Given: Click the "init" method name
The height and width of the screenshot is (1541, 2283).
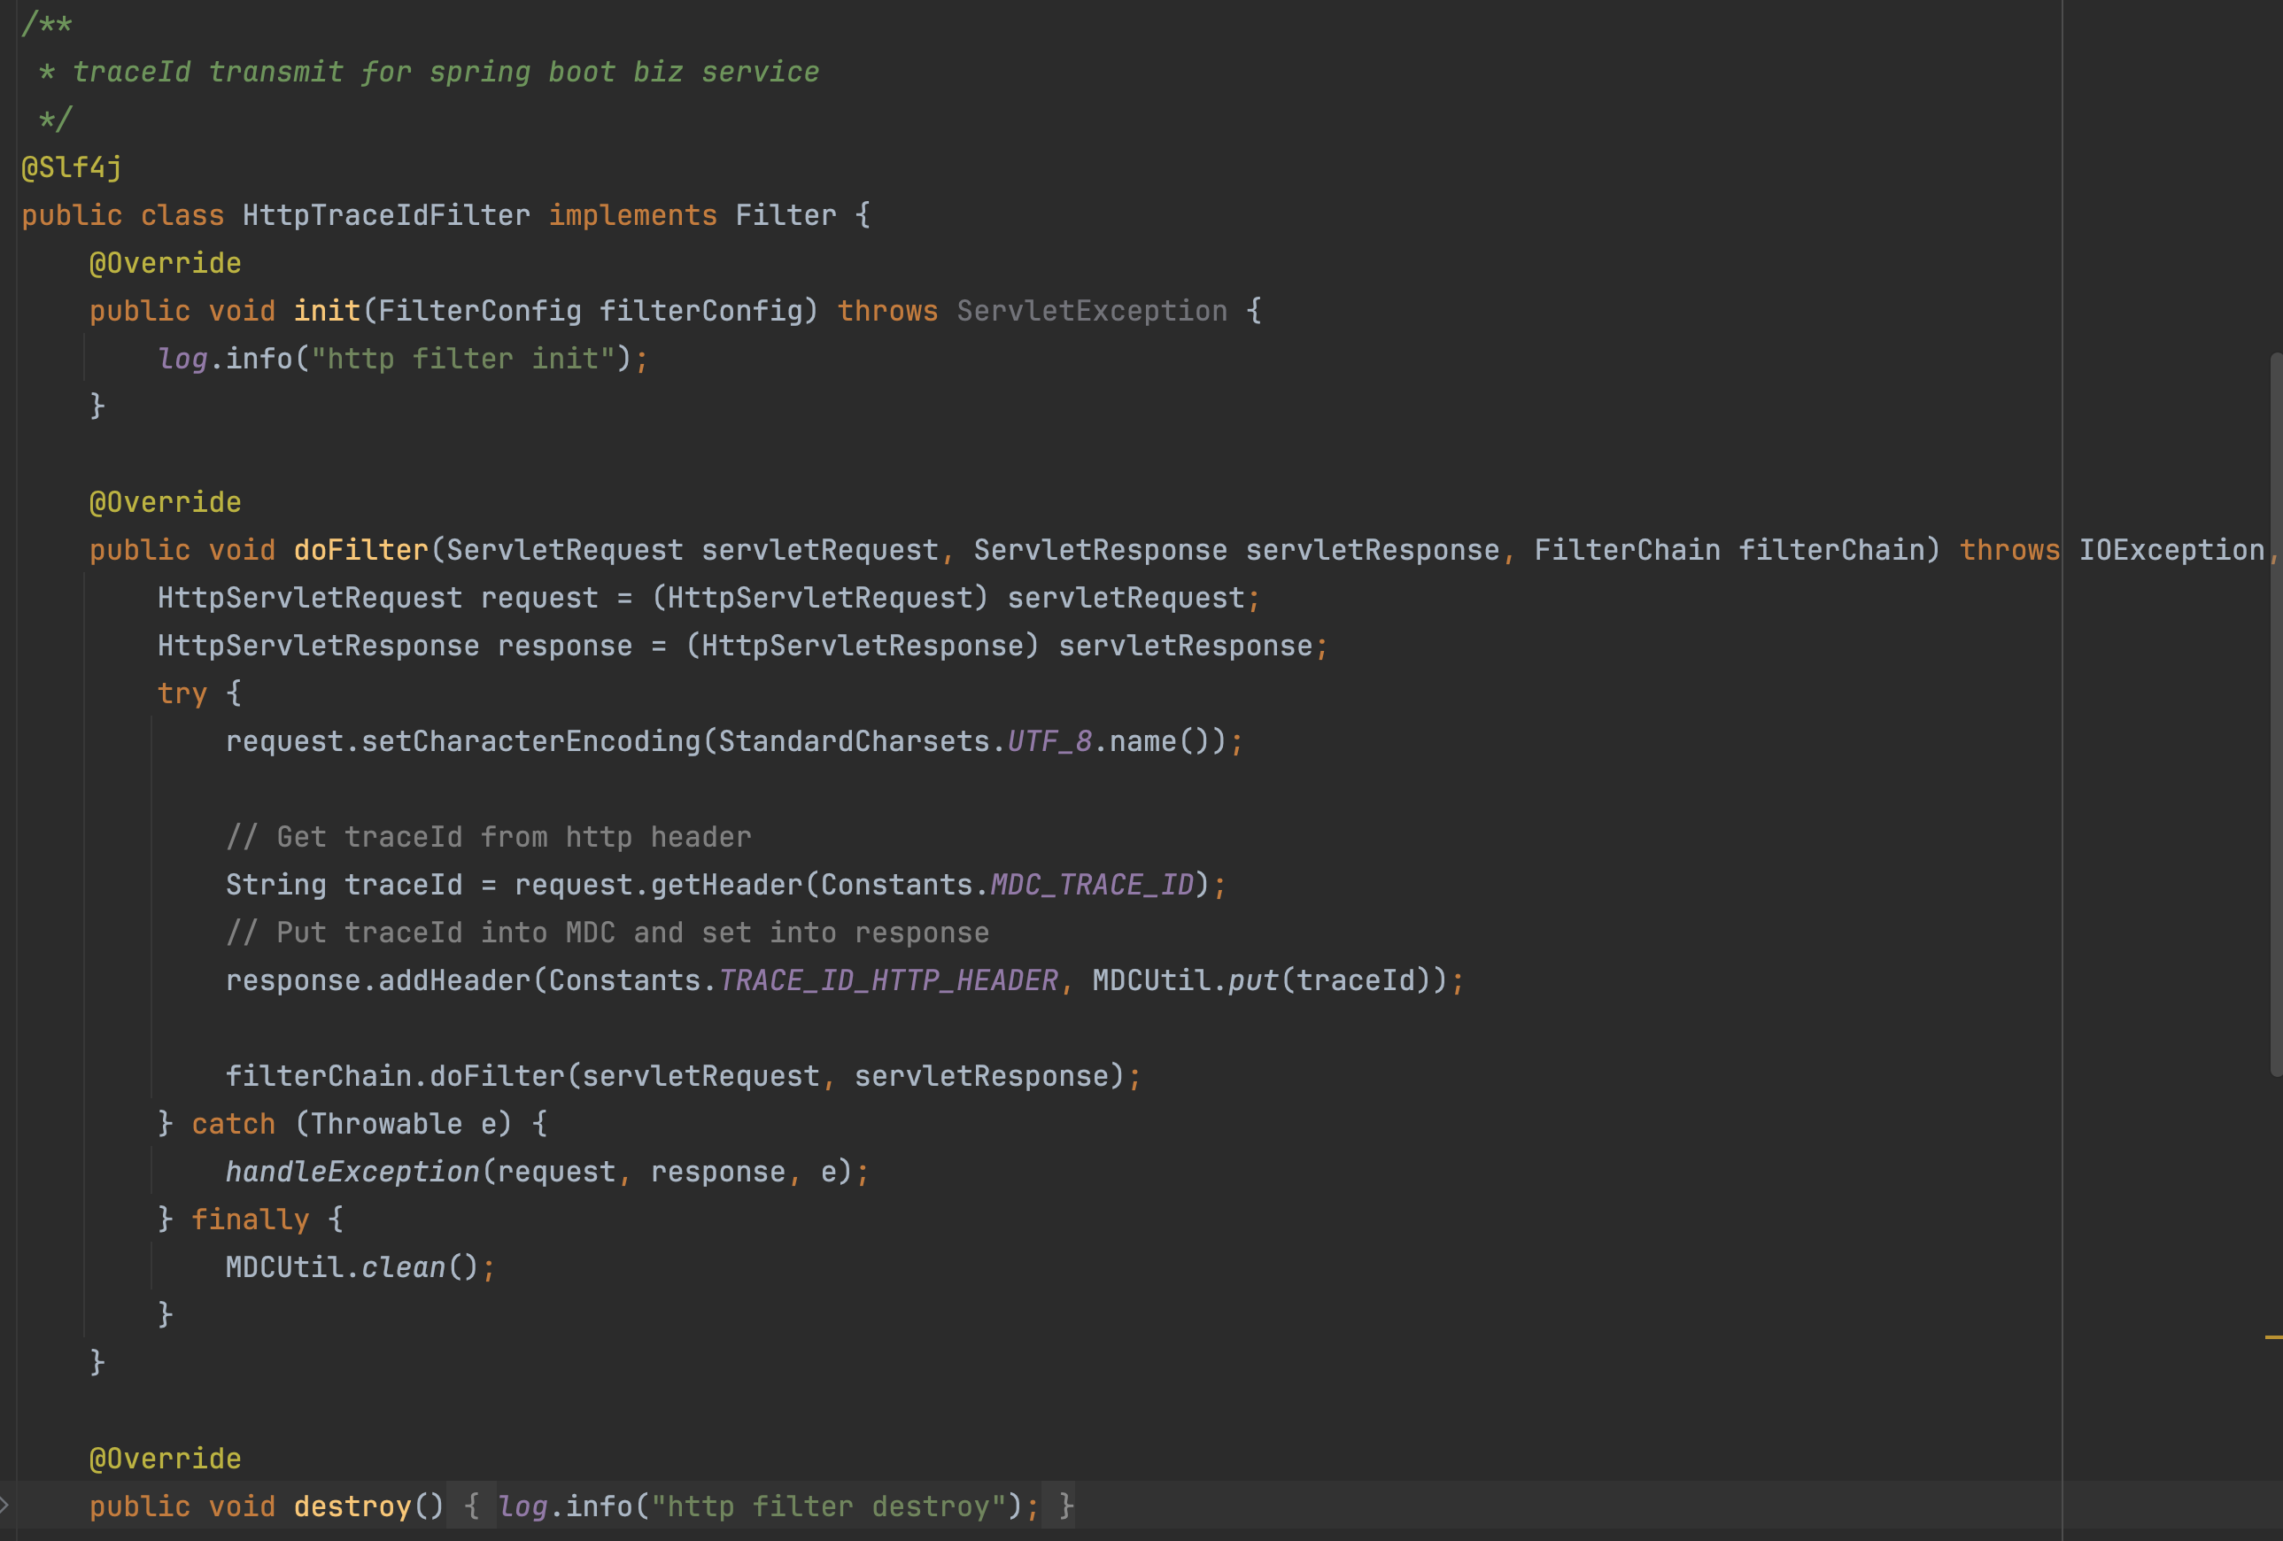Looking at the screenshot, I should (327, 310).
